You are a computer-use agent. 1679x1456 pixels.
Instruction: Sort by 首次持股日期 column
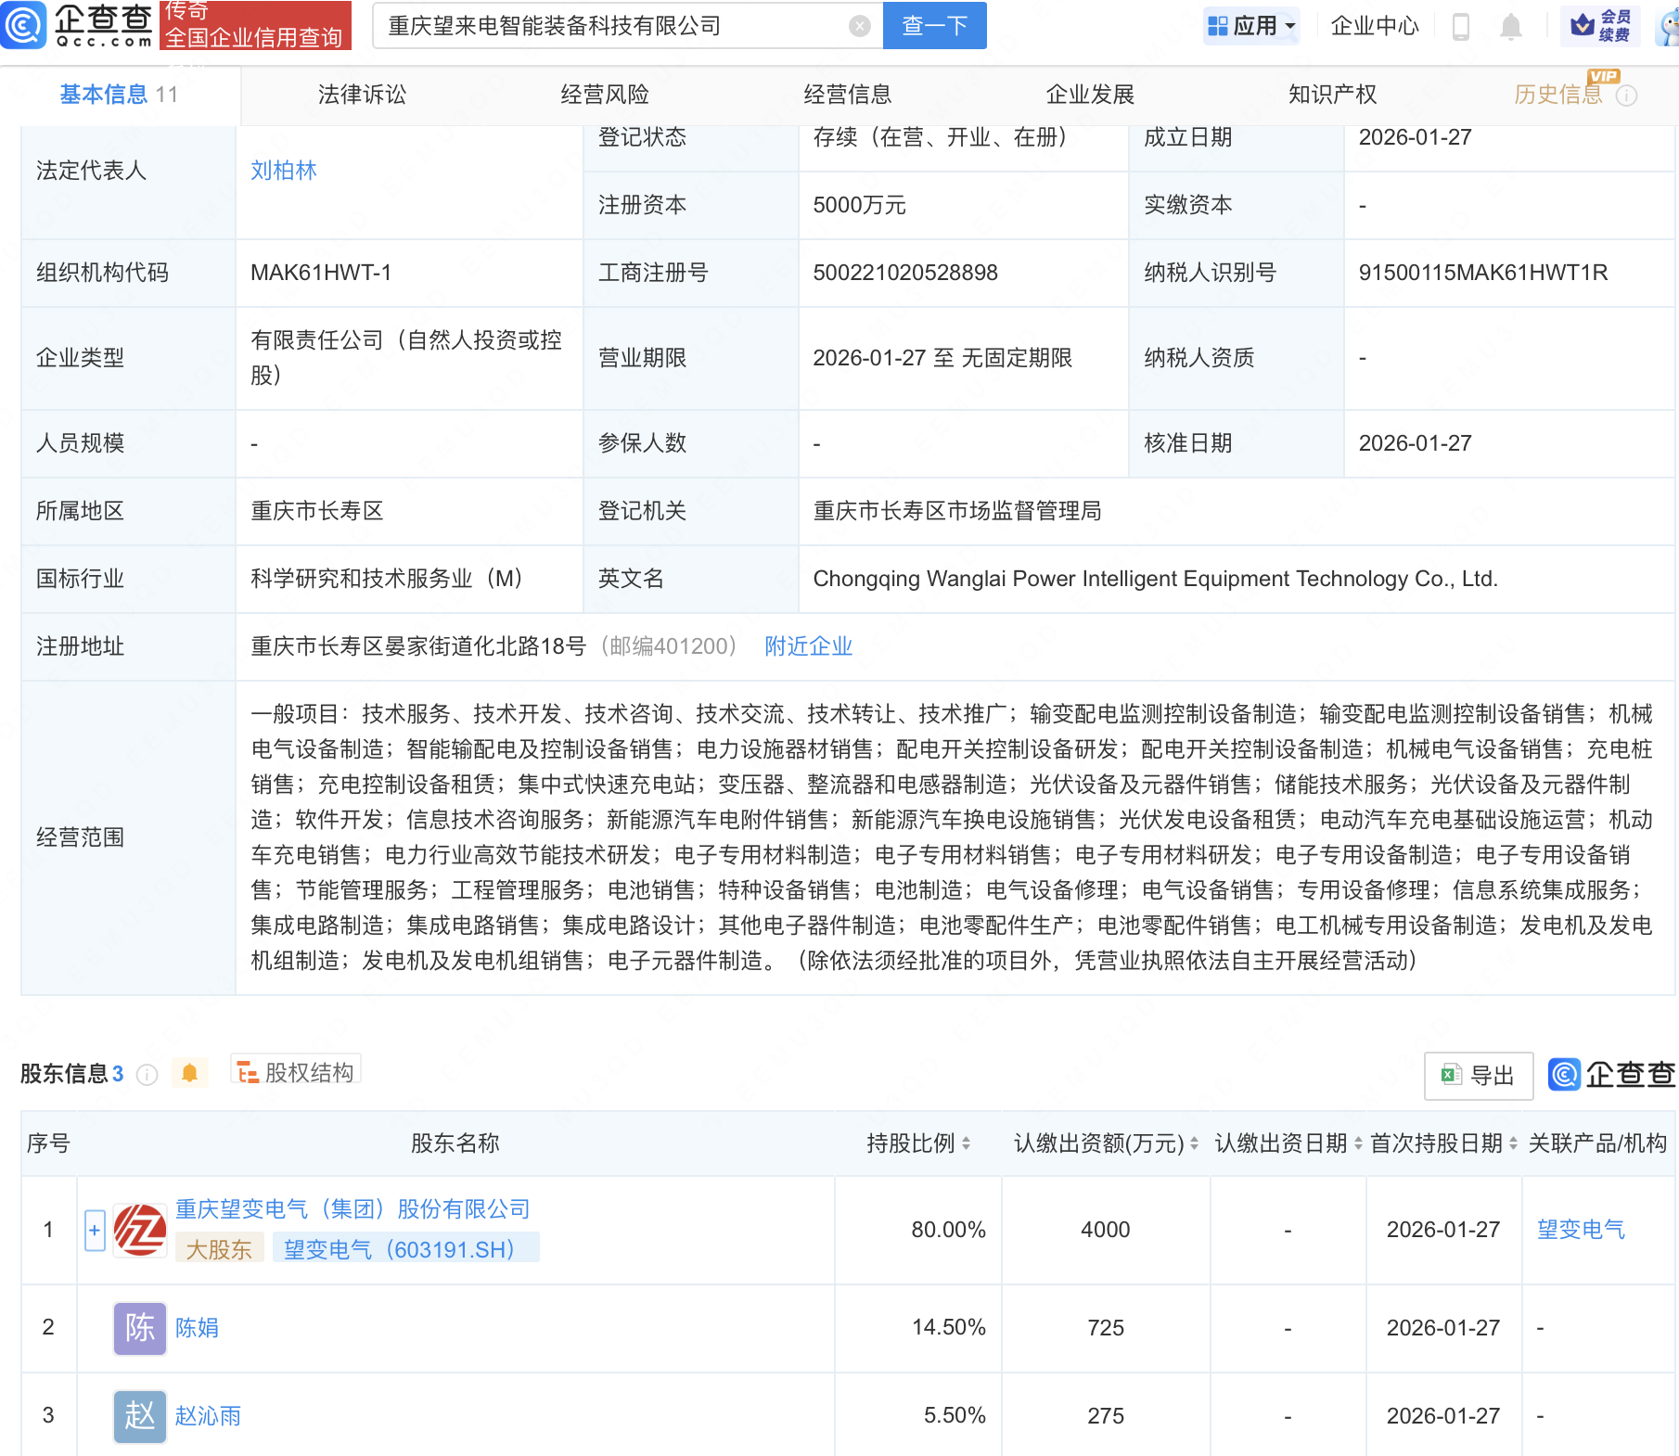[1513, 1143]
